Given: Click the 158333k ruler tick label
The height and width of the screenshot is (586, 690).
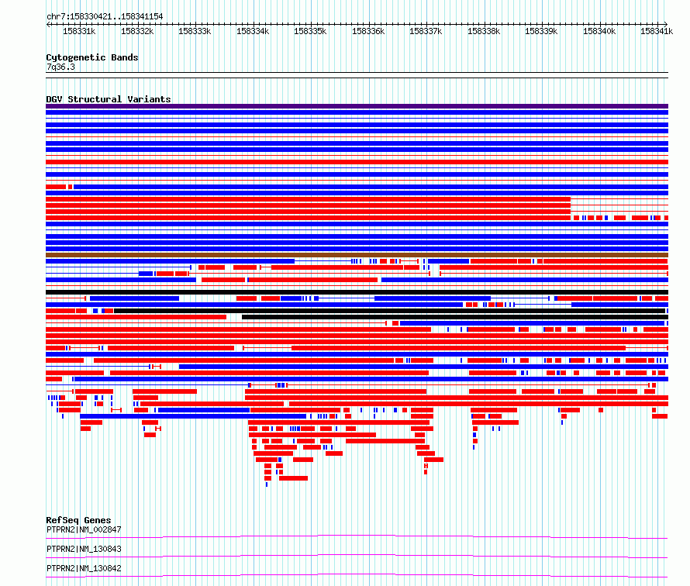Looking at the screenshot, I should [195, 31].
